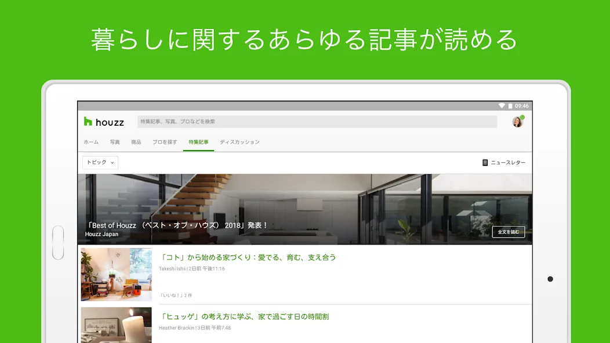Click the 「いいね！」2件 likes count

176,295
